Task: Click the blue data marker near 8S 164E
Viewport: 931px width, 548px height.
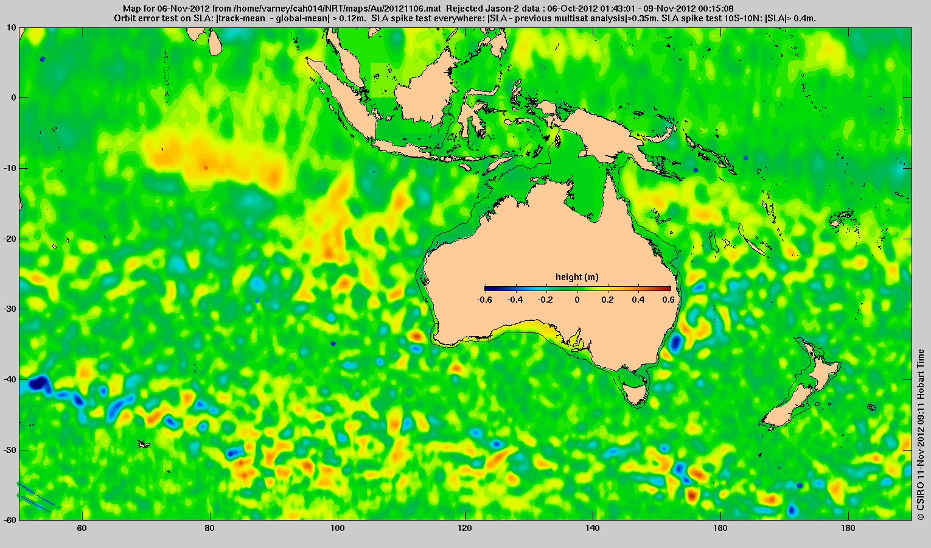Action: click(745, 158)
